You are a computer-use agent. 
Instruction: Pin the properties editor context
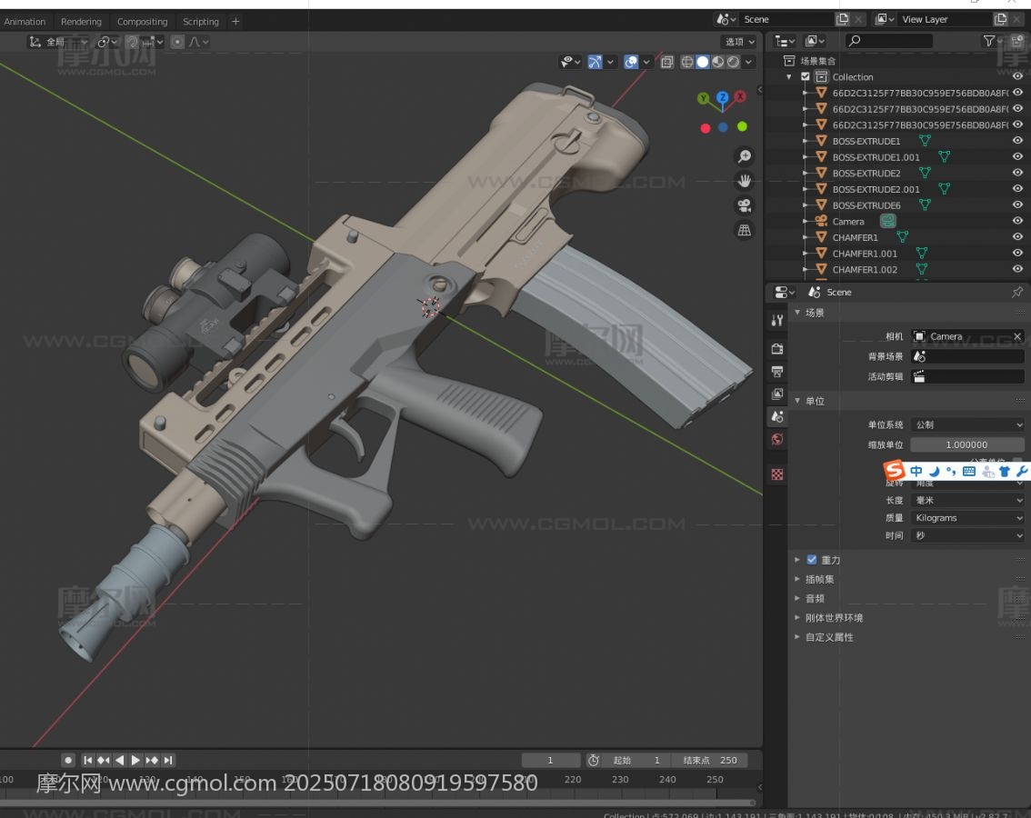coord(1017,292)
